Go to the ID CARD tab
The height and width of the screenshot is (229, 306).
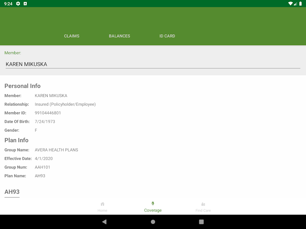pos(167,36)
